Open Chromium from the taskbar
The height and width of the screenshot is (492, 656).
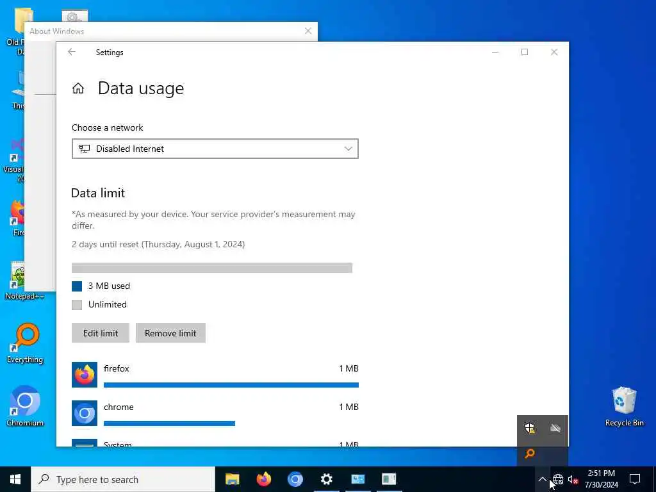pos(295,479)
